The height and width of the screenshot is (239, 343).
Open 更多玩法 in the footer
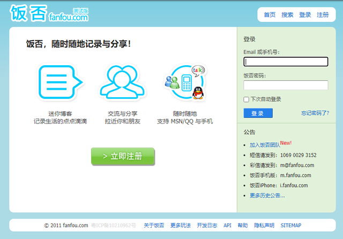coord(181,226)
